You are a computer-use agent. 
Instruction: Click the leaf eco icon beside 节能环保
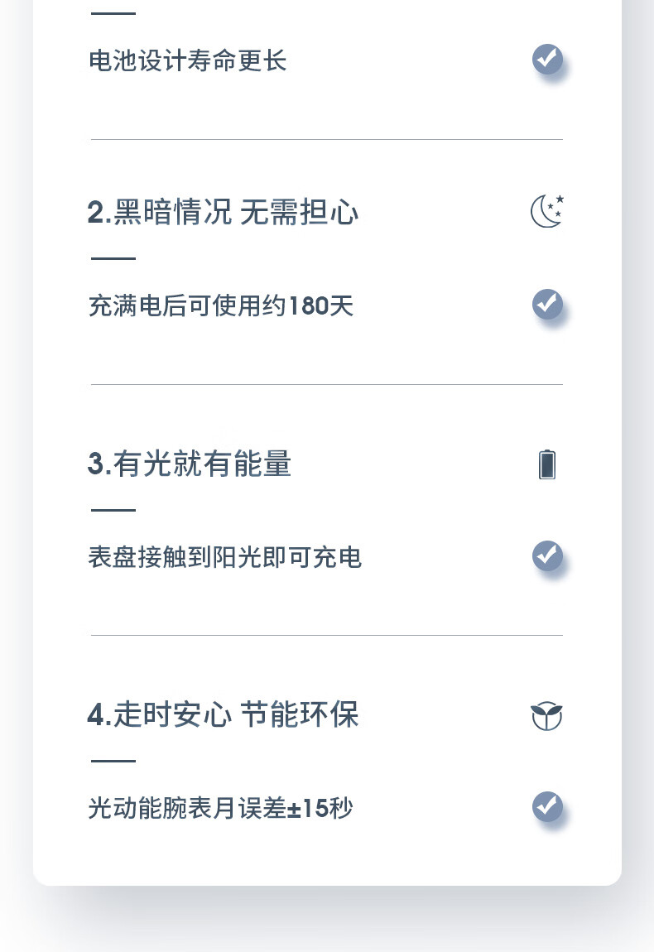(546, 715)
